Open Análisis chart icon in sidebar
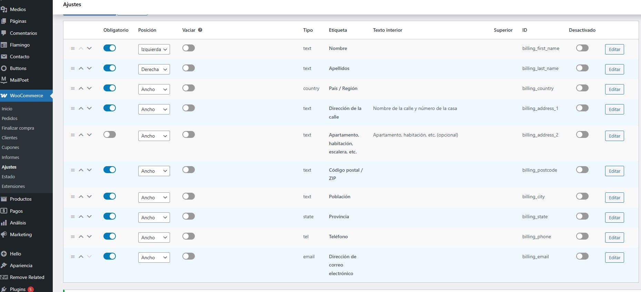Image resolution: width=641 pixels, height=292 pixels. pos(4,223)
